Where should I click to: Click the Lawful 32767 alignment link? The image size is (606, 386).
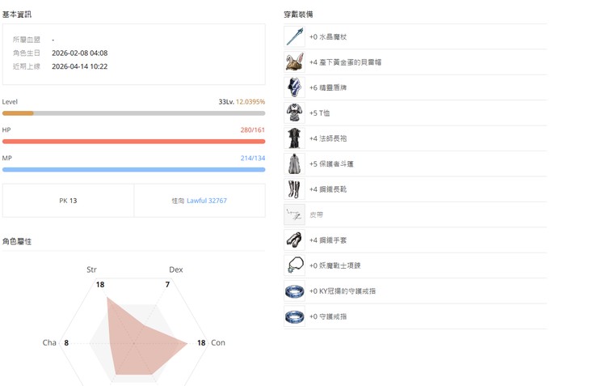[x=207, y=201]
